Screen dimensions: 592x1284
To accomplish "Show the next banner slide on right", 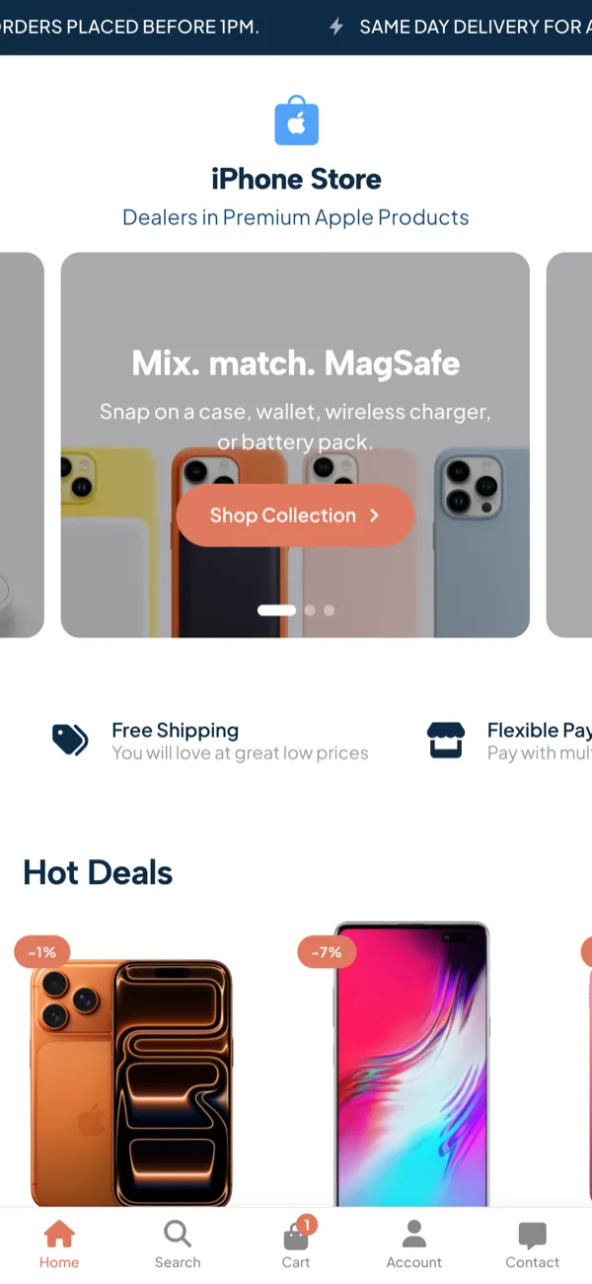I will point(569,444).
